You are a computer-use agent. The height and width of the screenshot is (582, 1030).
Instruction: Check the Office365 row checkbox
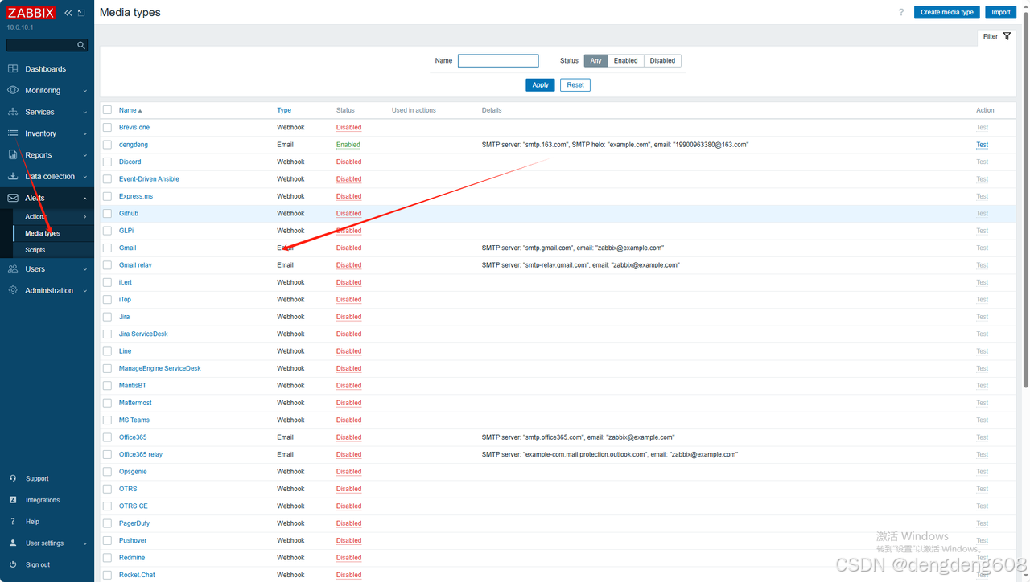[107, 437]
